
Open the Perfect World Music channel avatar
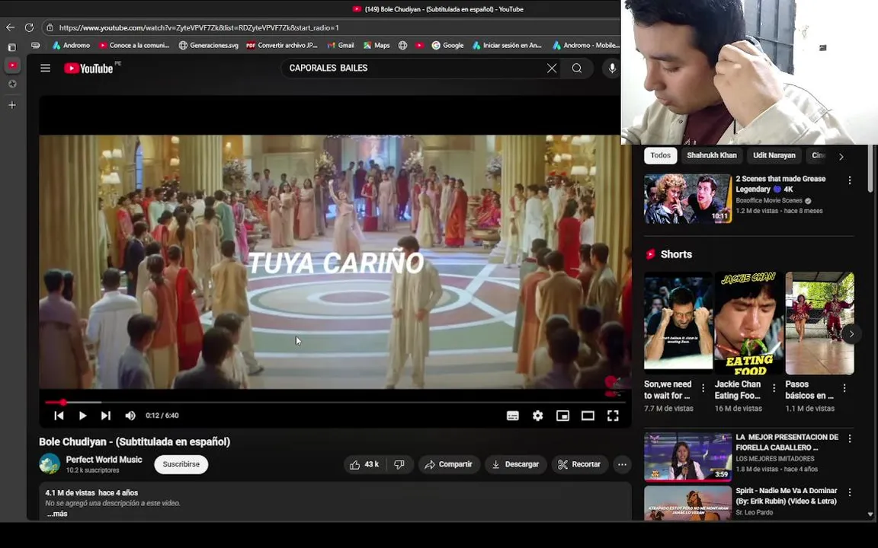pyautogui.click(x=50, y=464)
